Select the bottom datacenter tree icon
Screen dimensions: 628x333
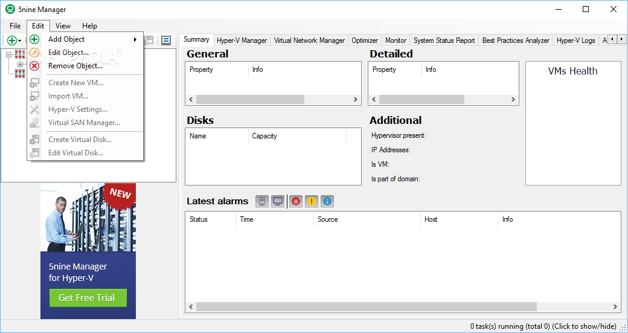pyautogui.click(x=20, y=73)
